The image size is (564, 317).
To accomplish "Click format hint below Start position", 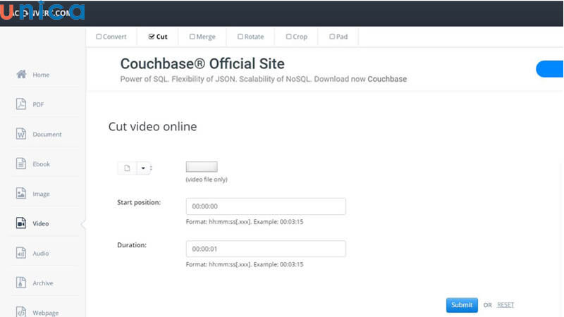I will (245, 222).
